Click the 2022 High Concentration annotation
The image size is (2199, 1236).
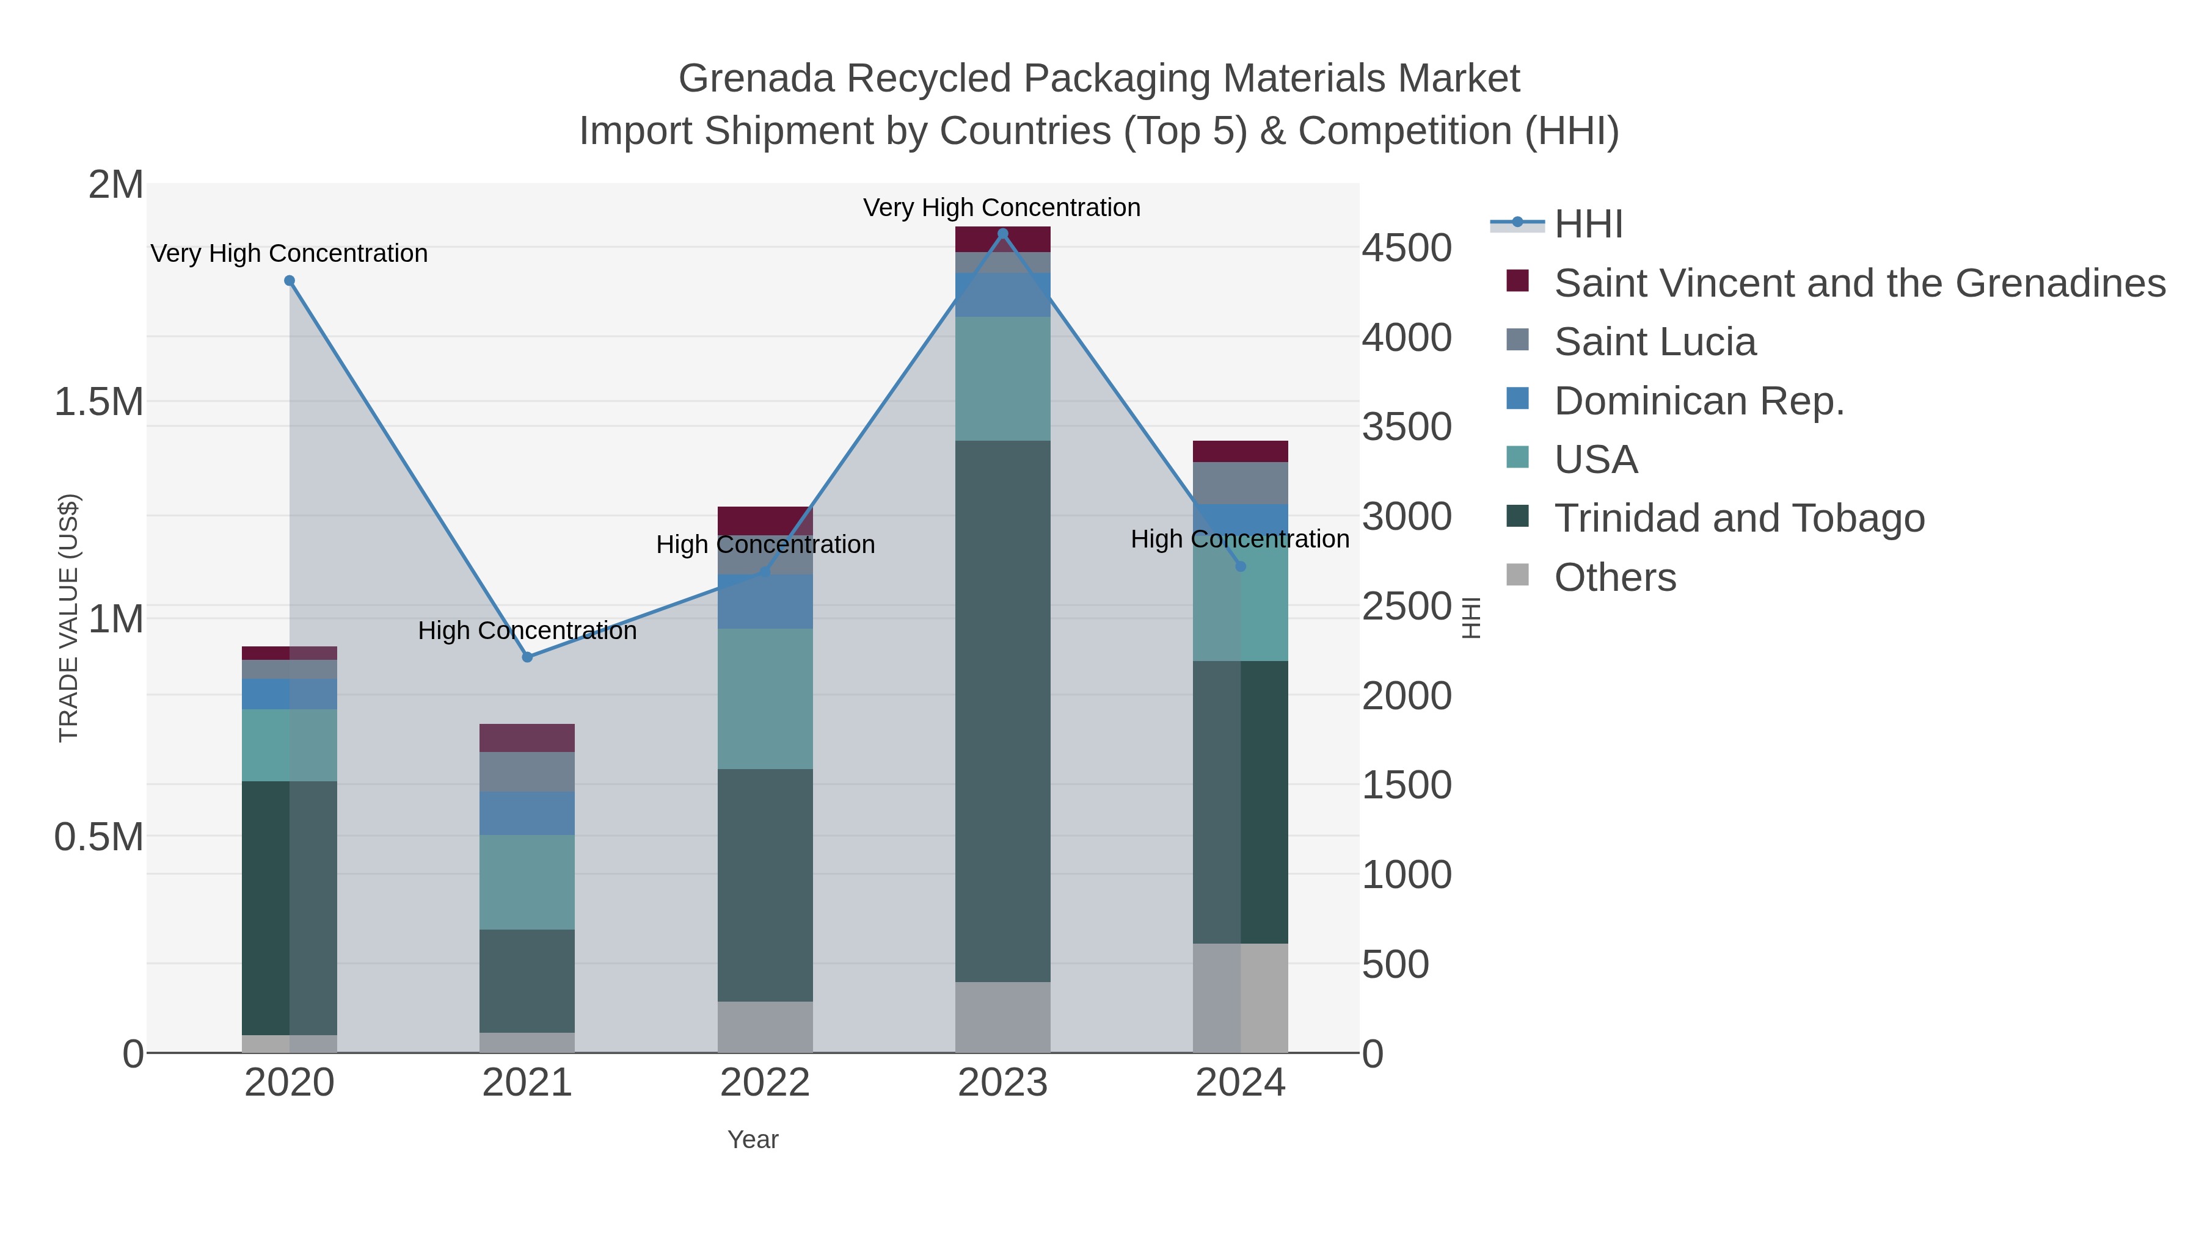click(x=766, y=544)
